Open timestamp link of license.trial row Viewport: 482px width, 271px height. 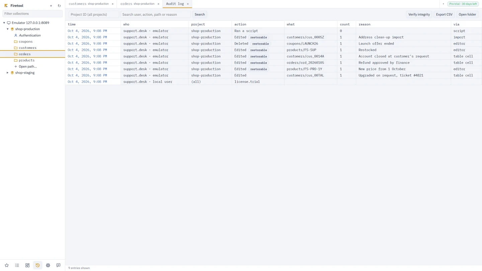[x=87, y=82]
